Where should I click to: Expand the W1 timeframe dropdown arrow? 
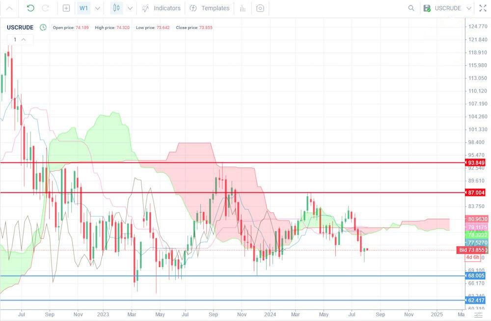(x=98, y=8)
